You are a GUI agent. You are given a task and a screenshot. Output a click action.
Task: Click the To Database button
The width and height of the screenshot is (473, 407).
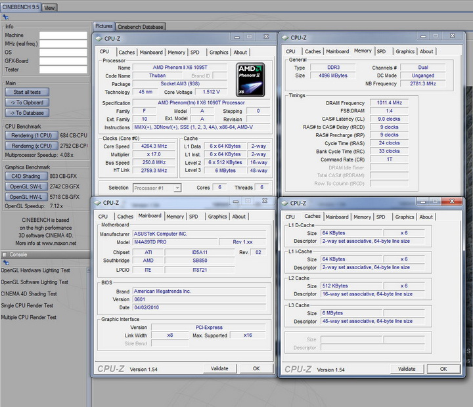(x=27, y=113)
